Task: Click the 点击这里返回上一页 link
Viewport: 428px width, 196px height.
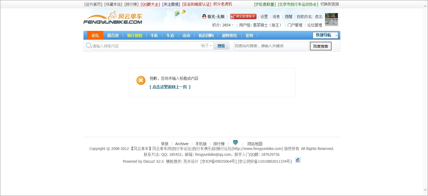Action: [x=170, y=87]
